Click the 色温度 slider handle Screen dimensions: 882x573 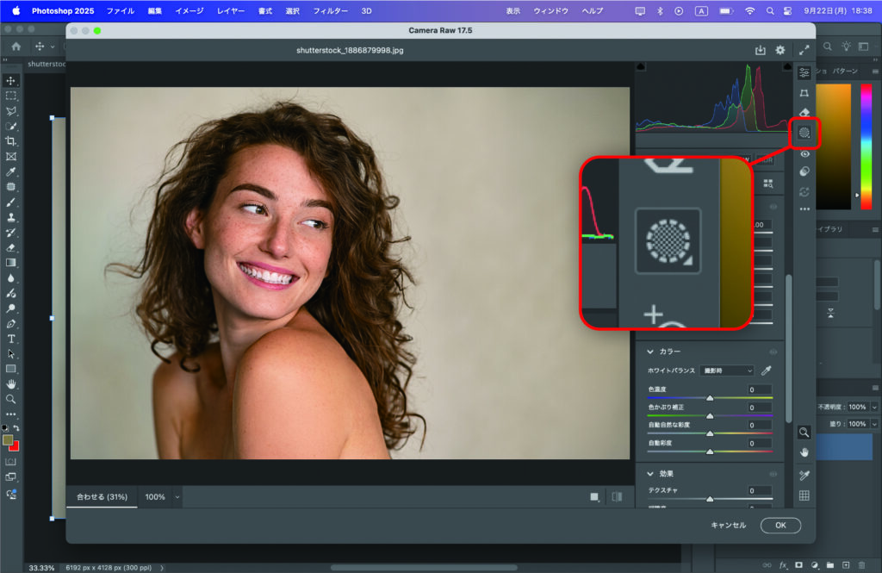pos(710,398)
